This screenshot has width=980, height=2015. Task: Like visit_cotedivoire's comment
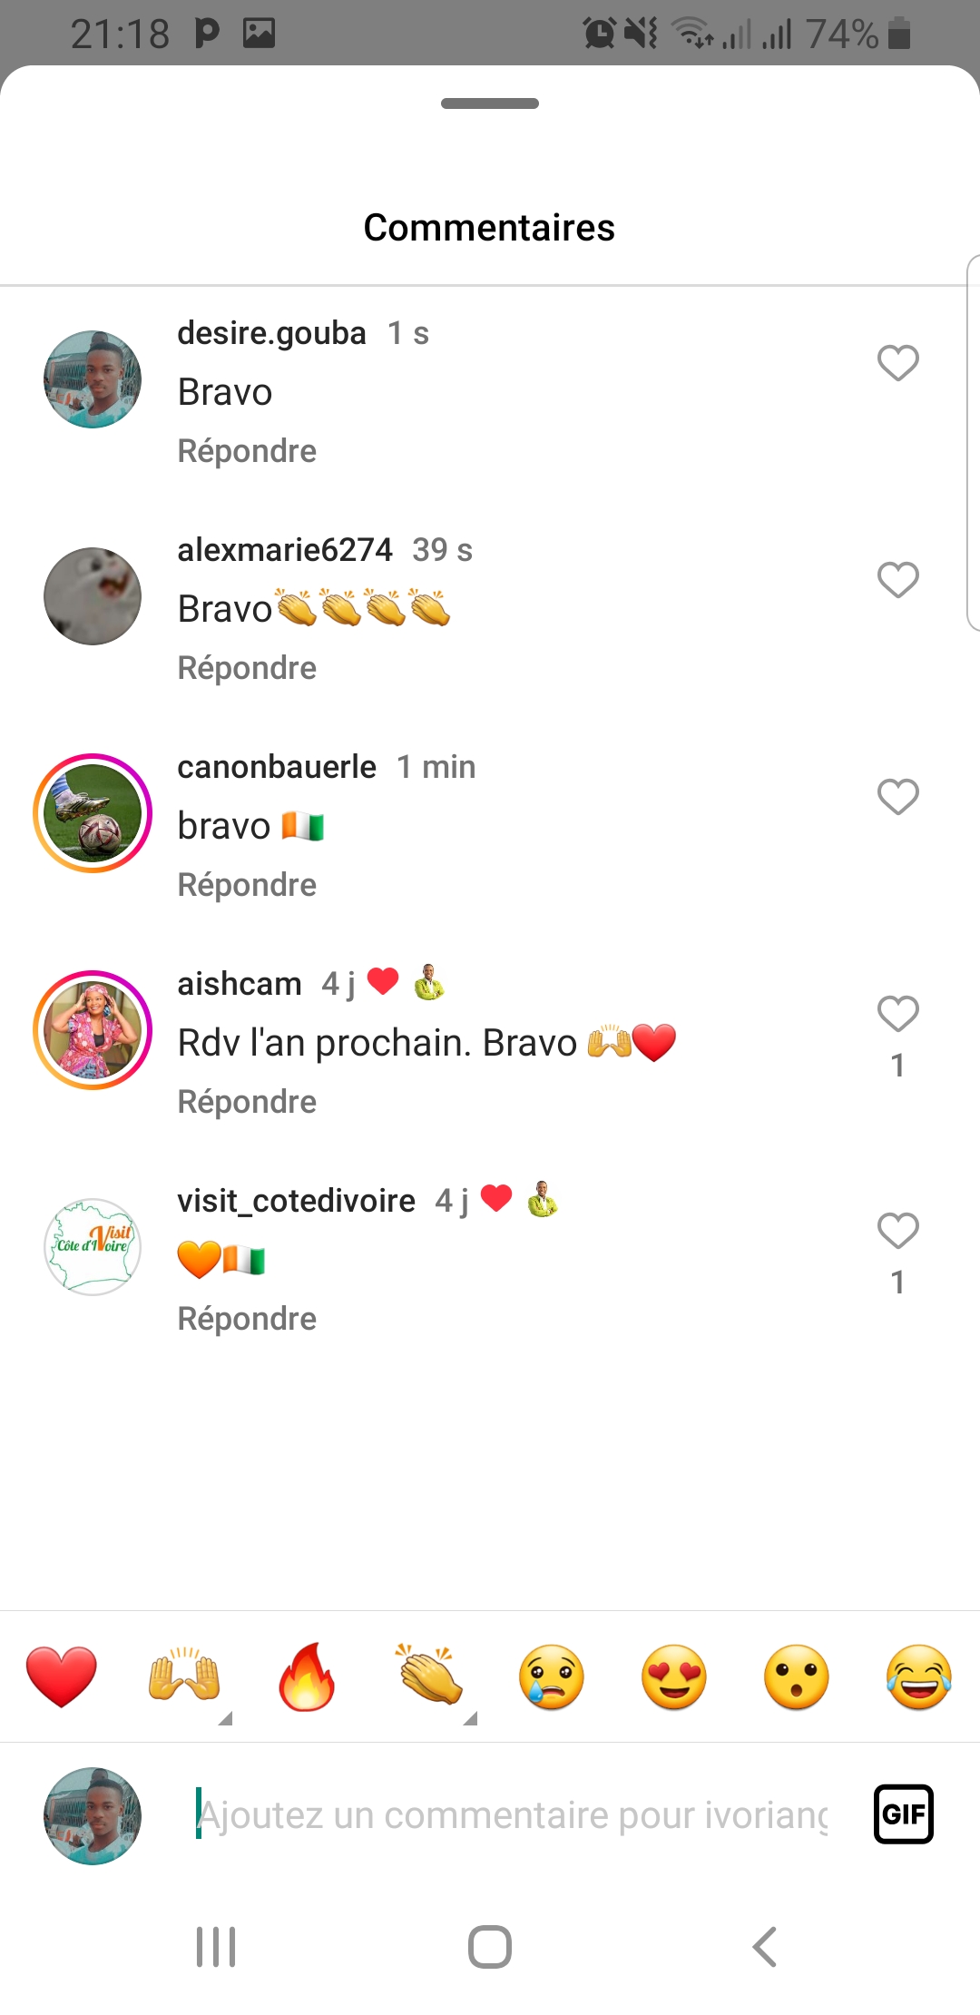coord(897,1231)
